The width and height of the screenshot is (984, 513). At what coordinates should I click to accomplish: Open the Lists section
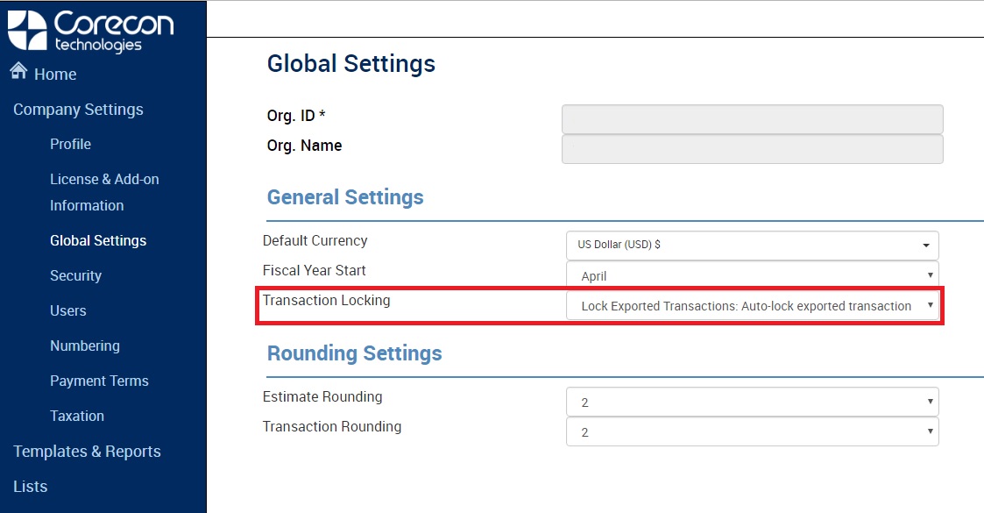(30, 487)
